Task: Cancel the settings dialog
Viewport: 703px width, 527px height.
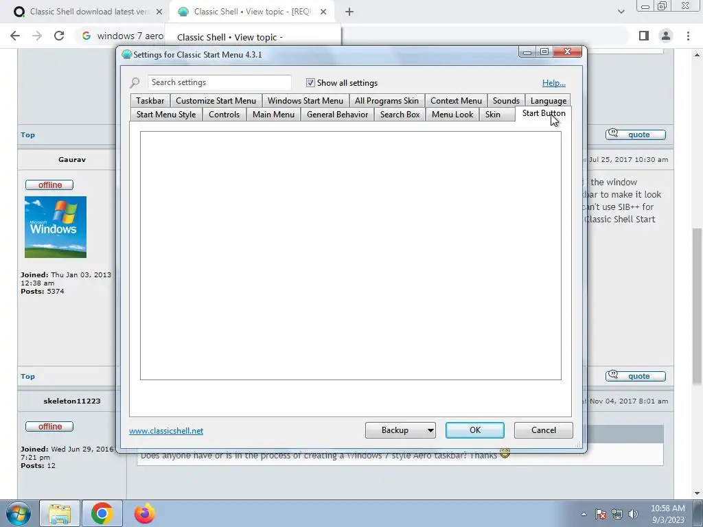Action: (x=544, y=430)
